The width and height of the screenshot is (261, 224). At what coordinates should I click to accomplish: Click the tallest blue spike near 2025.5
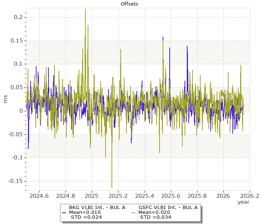pos(163,37)
